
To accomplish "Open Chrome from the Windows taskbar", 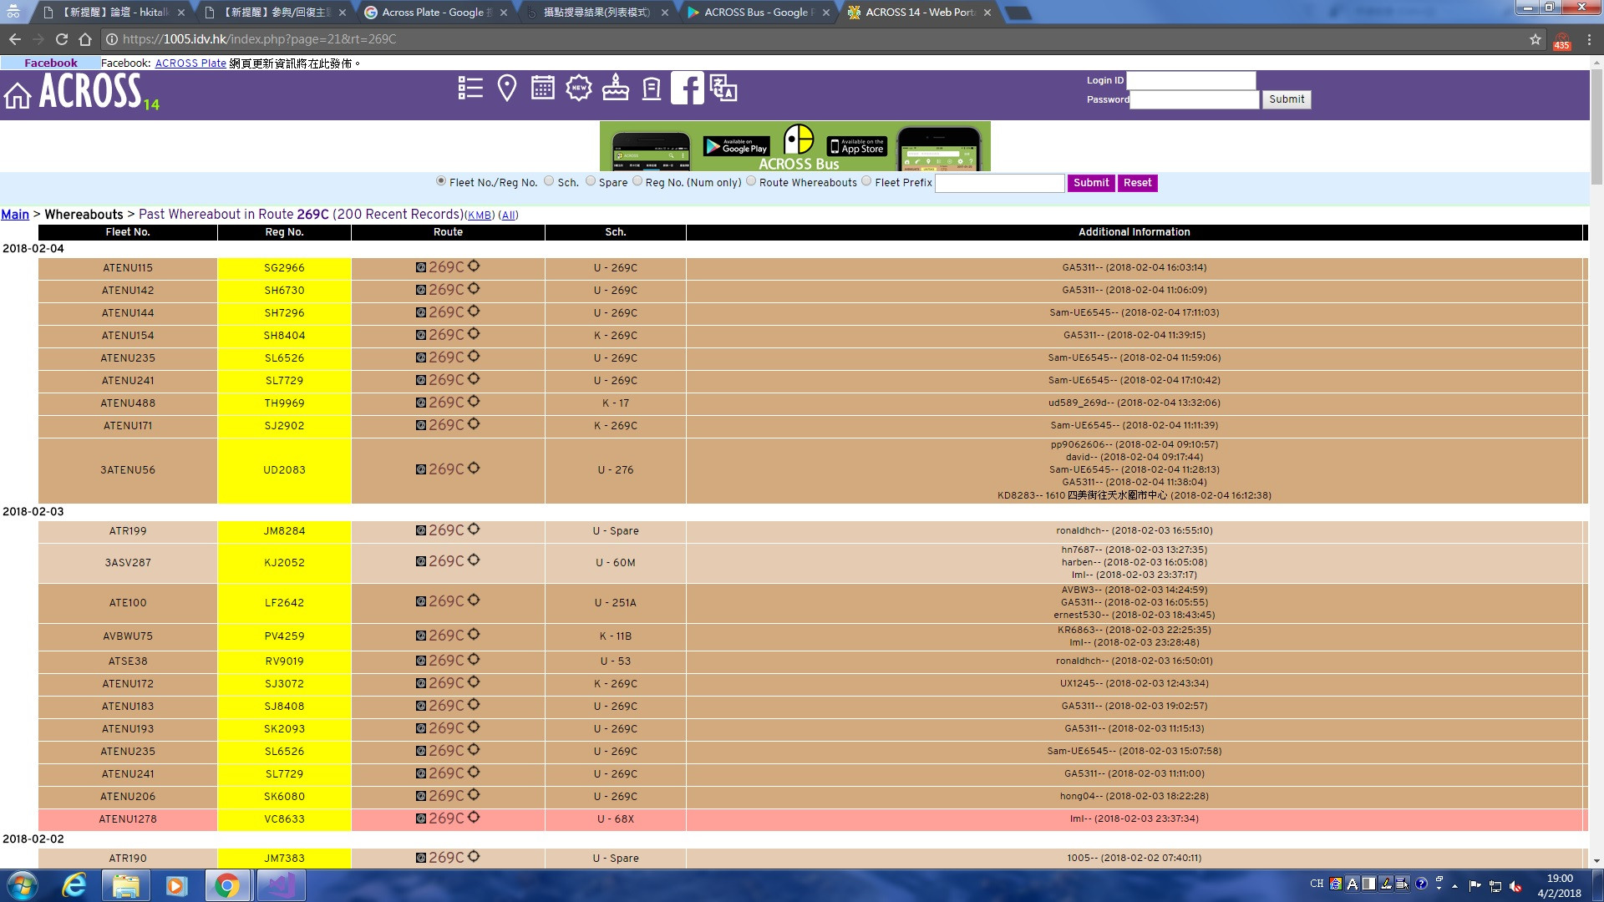I will [x=226, y=885].
